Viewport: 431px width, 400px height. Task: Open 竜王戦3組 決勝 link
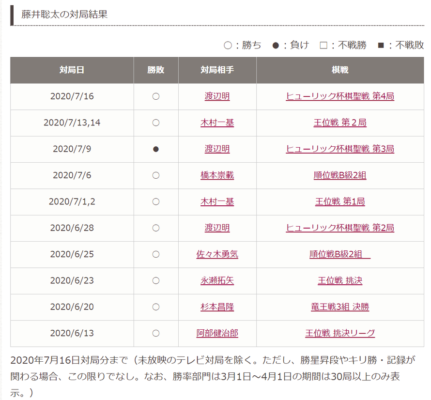click(x=340, y=307)
